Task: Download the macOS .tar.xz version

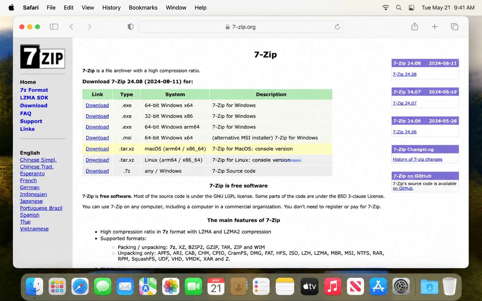Action: pyautogui.click(x=97, y=149)
